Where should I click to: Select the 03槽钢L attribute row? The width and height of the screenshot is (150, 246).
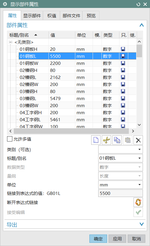72,99
